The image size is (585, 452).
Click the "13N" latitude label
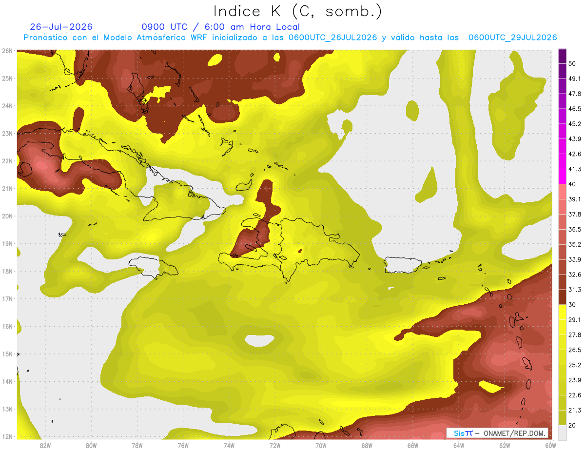7,409
